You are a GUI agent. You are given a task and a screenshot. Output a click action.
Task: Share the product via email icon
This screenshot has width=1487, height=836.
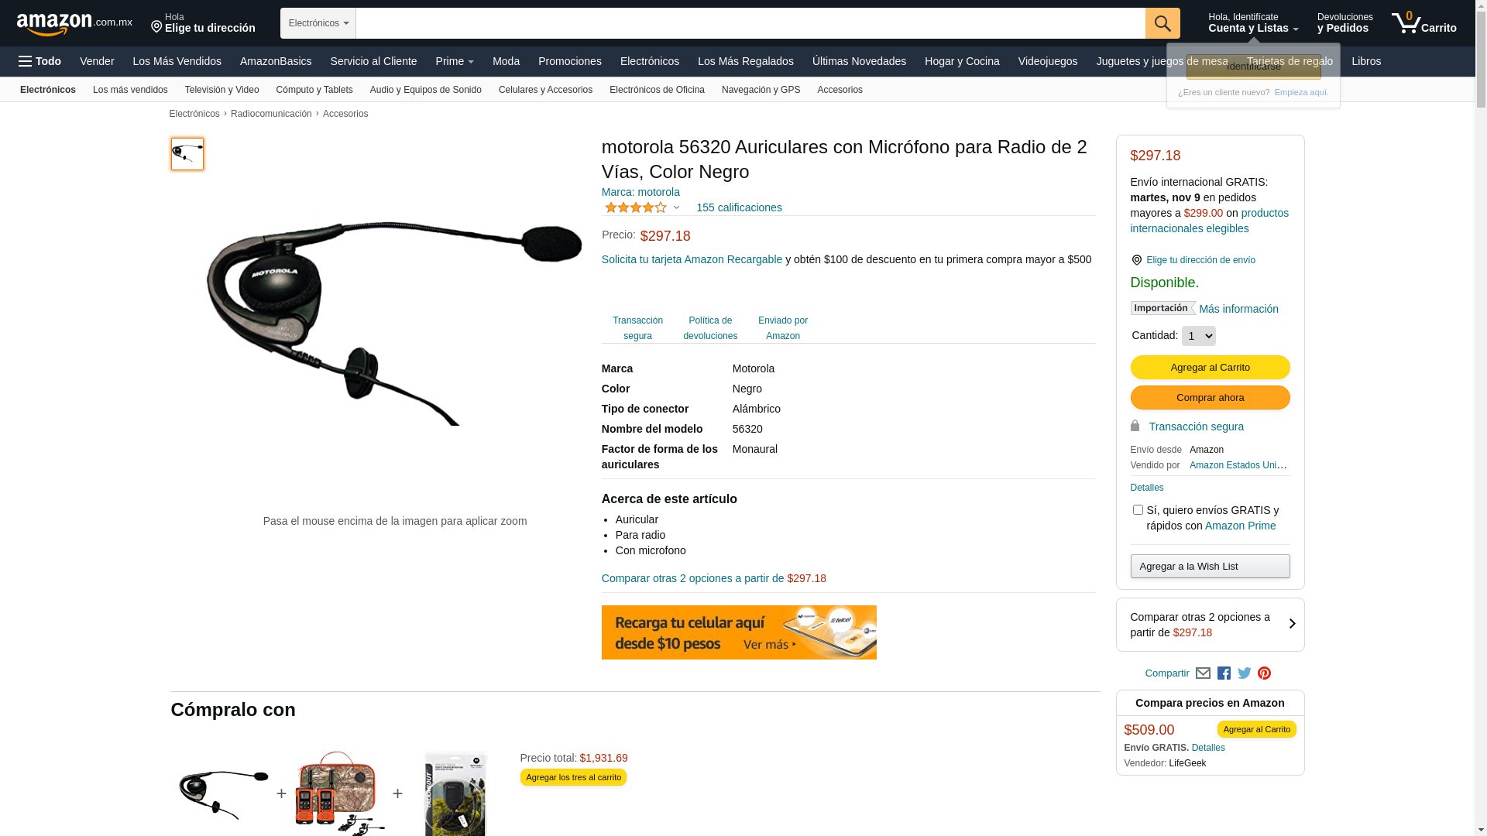coord(1203,673)
